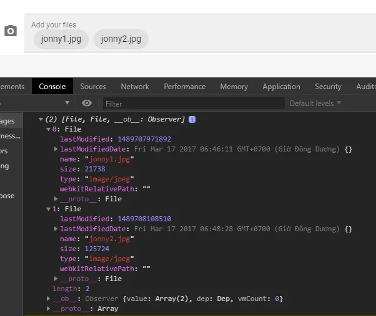This screenshot has width=376, height=316.
Task: Switch to the Console tab
Action: [52, 87]
